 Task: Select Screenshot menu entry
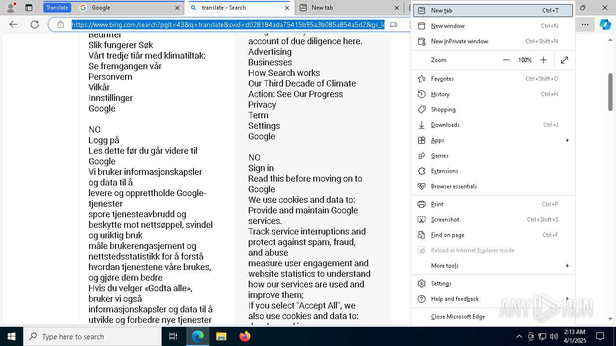(493, 220)
